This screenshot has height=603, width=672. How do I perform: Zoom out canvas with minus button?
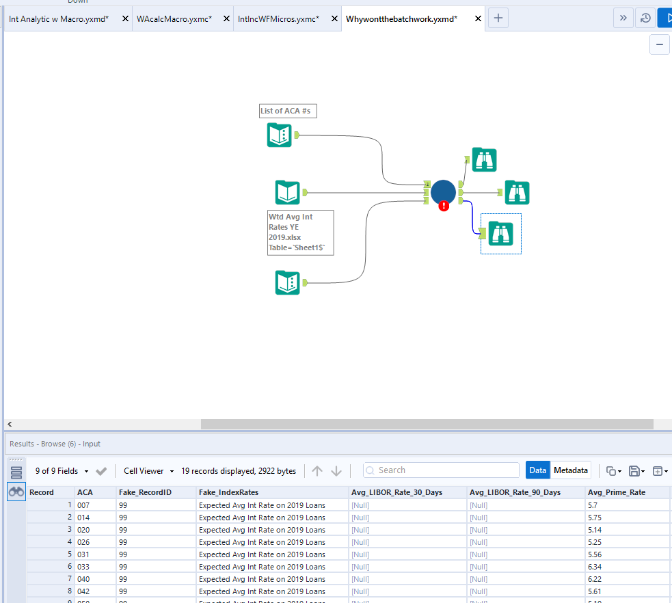point(659,44)
